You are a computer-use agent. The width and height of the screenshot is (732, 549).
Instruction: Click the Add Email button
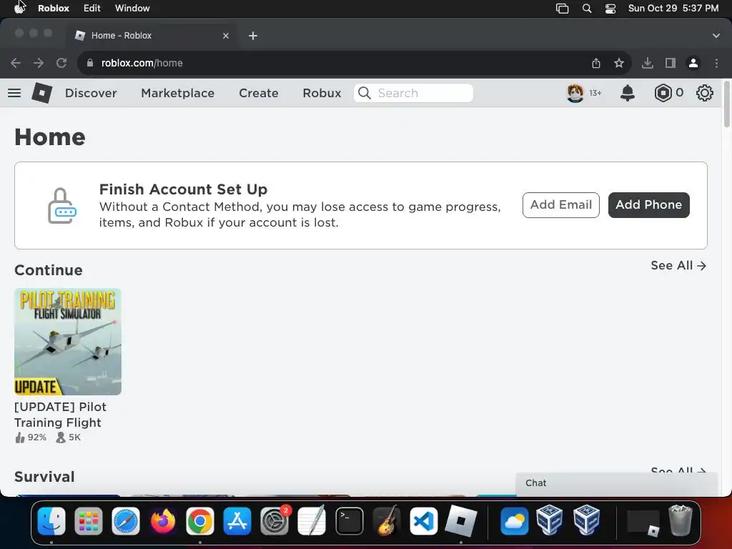pos(560,205)
